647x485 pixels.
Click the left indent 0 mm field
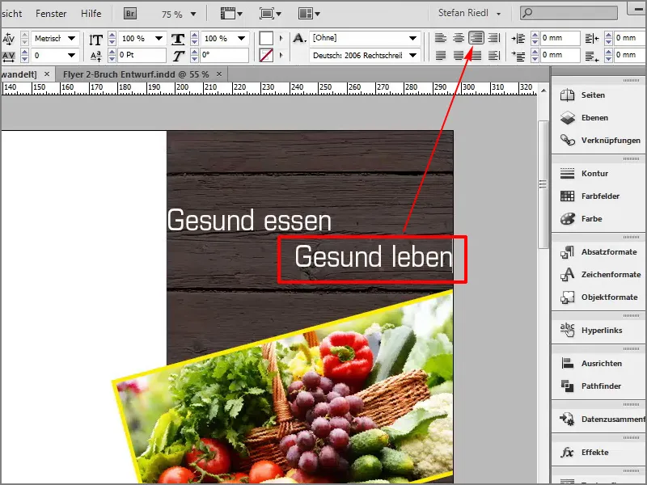560,38
